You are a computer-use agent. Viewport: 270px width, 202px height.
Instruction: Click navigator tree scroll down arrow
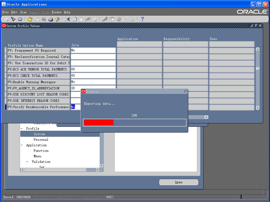click(102, 166)
